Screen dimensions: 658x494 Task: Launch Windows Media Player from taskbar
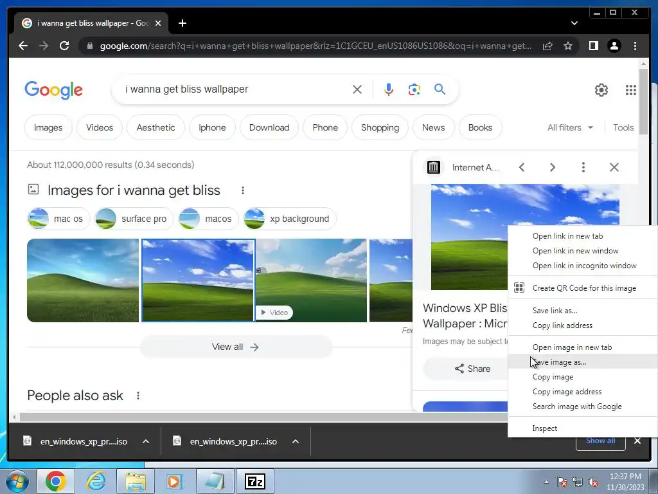pyautogui.click(x=174, y=481)
